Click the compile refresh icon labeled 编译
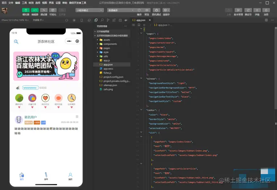This screenshot has width=277, height=190. 139,10
